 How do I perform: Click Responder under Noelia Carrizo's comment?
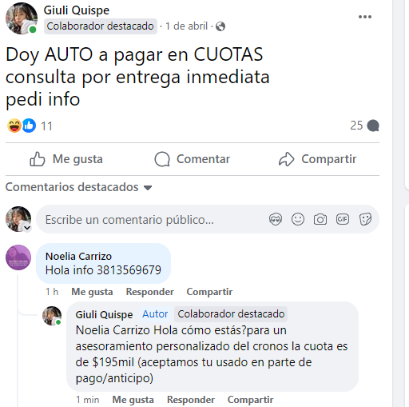click(150, 292)
